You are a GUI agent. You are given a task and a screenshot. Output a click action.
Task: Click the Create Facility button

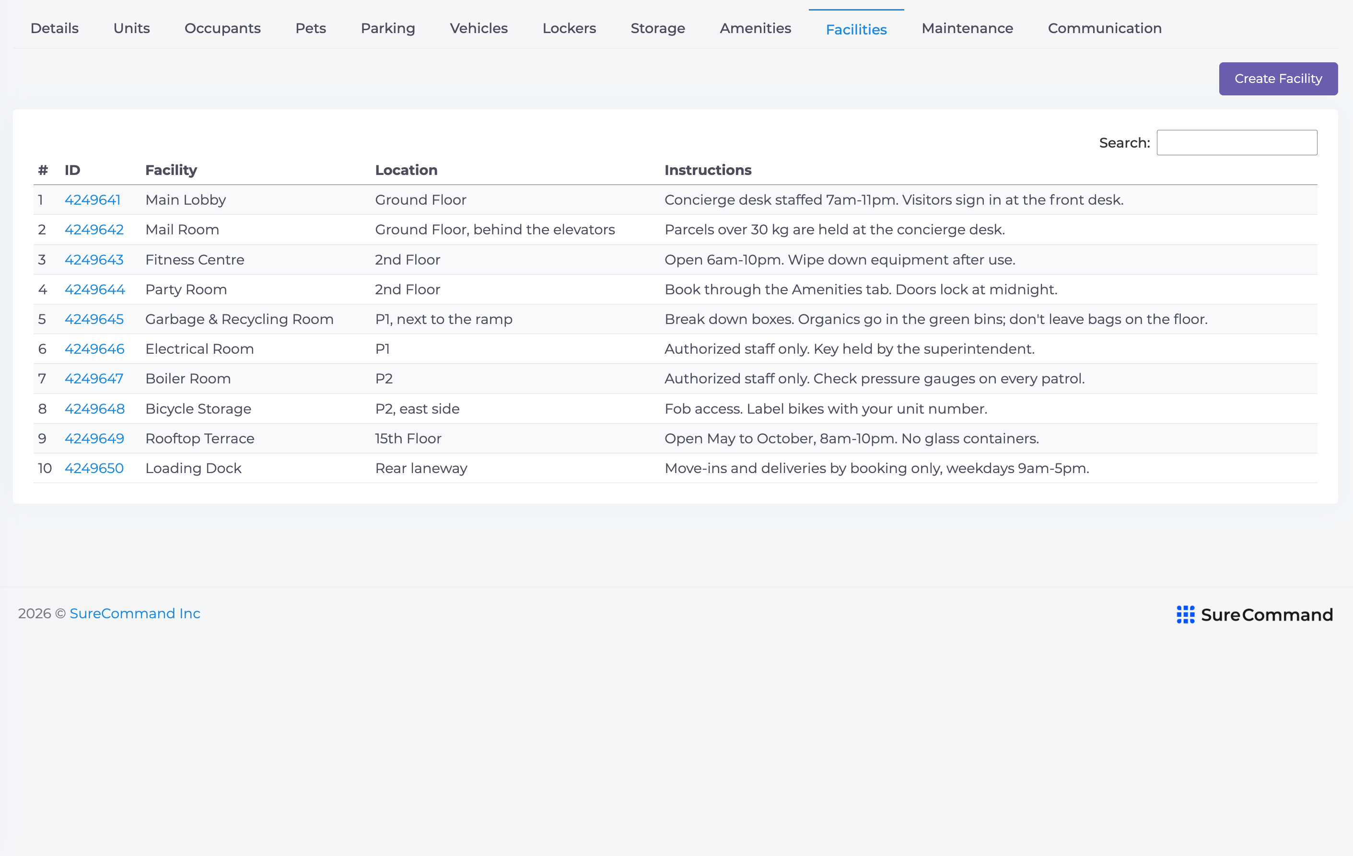click(1278, 79)
